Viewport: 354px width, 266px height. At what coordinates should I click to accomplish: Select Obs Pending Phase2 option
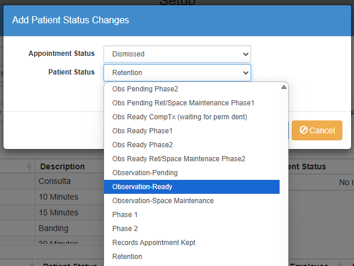[x=192, y=89]
